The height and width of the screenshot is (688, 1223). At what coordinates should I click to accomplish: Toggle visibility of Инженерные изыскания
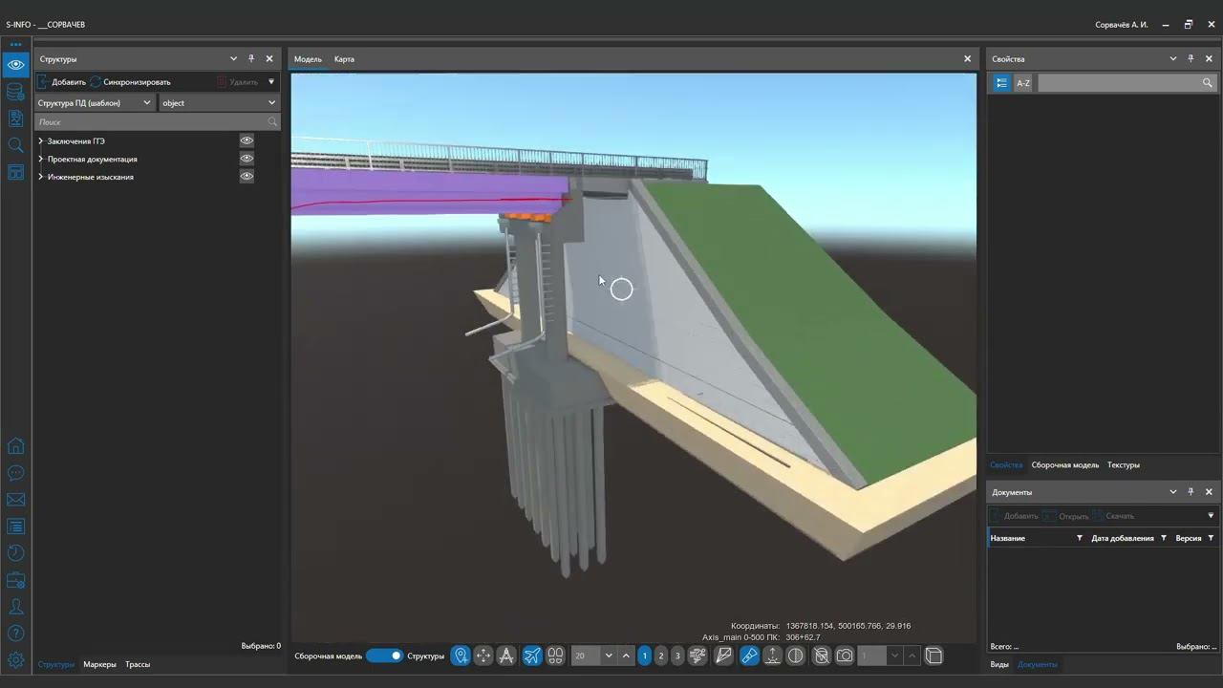(247, 177)
